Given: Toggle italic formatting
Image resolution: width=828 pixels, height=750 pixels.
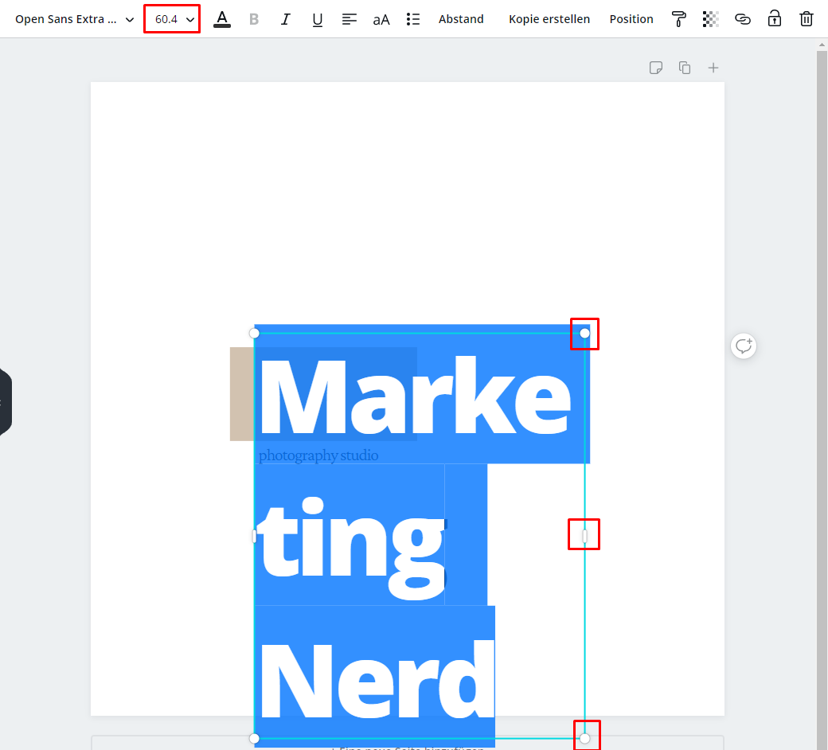Looking at the screenshot, I should coord(286,19).
